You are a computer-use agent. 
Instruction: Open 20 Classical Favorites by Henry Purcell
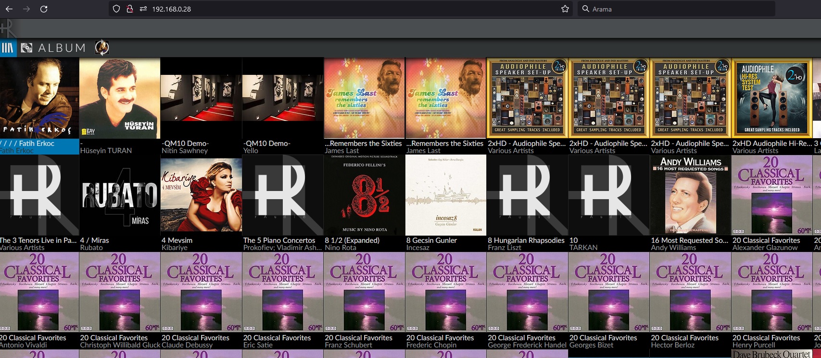772,293
